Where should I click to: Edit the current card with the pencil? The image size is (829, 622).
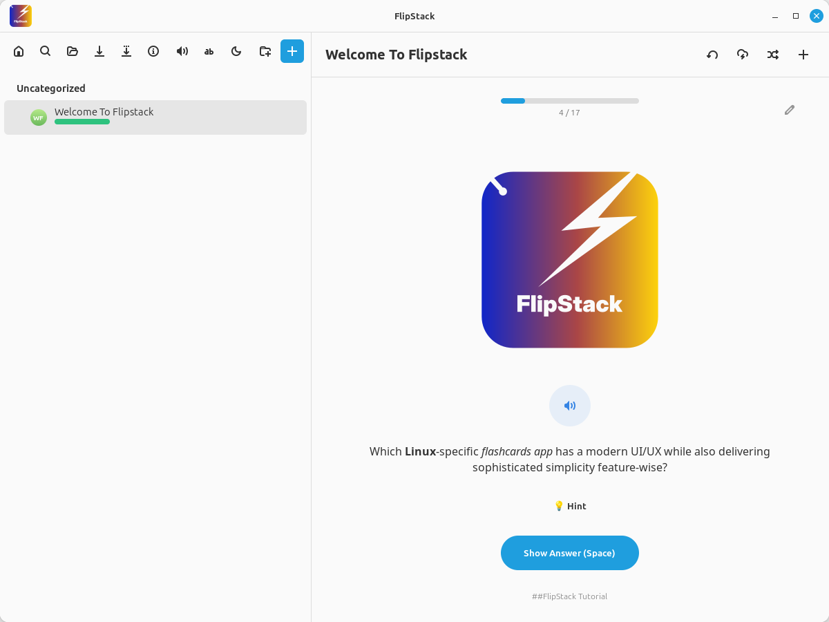789,109
